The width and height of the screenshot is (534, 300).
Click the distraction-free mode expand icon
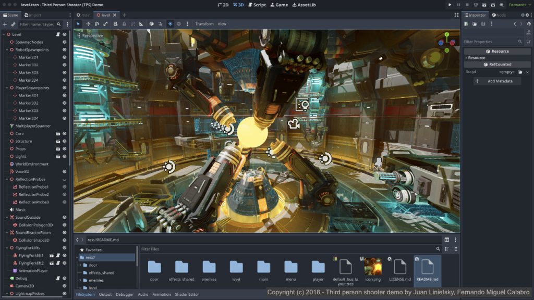[457, 15]
